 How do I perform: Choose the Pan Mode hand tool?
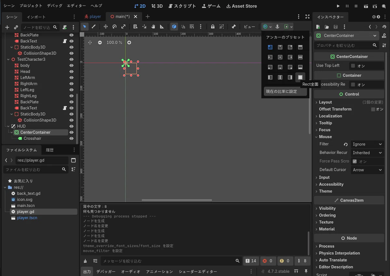[153, 27]
